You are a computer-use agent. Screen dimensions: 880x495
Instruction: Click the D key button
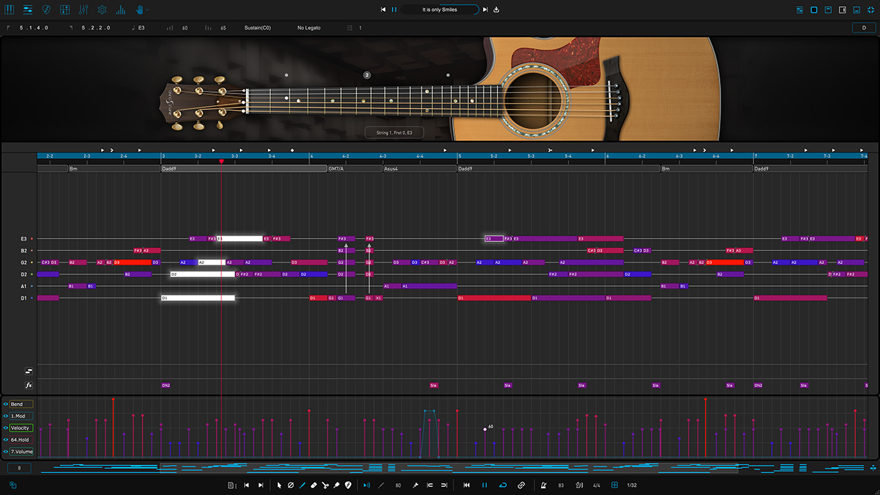pos(863,27)
